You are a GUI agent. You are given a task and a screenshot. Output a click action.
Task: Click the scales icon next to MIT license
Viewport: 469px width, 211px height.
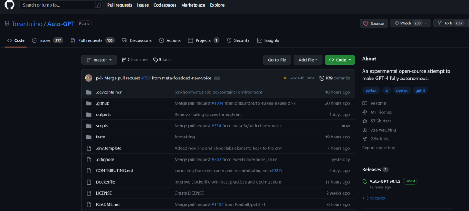365,112
